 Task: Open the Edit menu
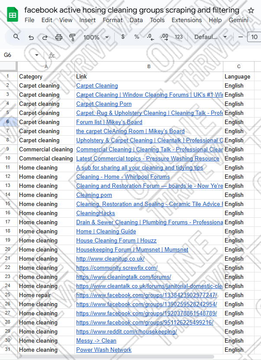(47, 20)
